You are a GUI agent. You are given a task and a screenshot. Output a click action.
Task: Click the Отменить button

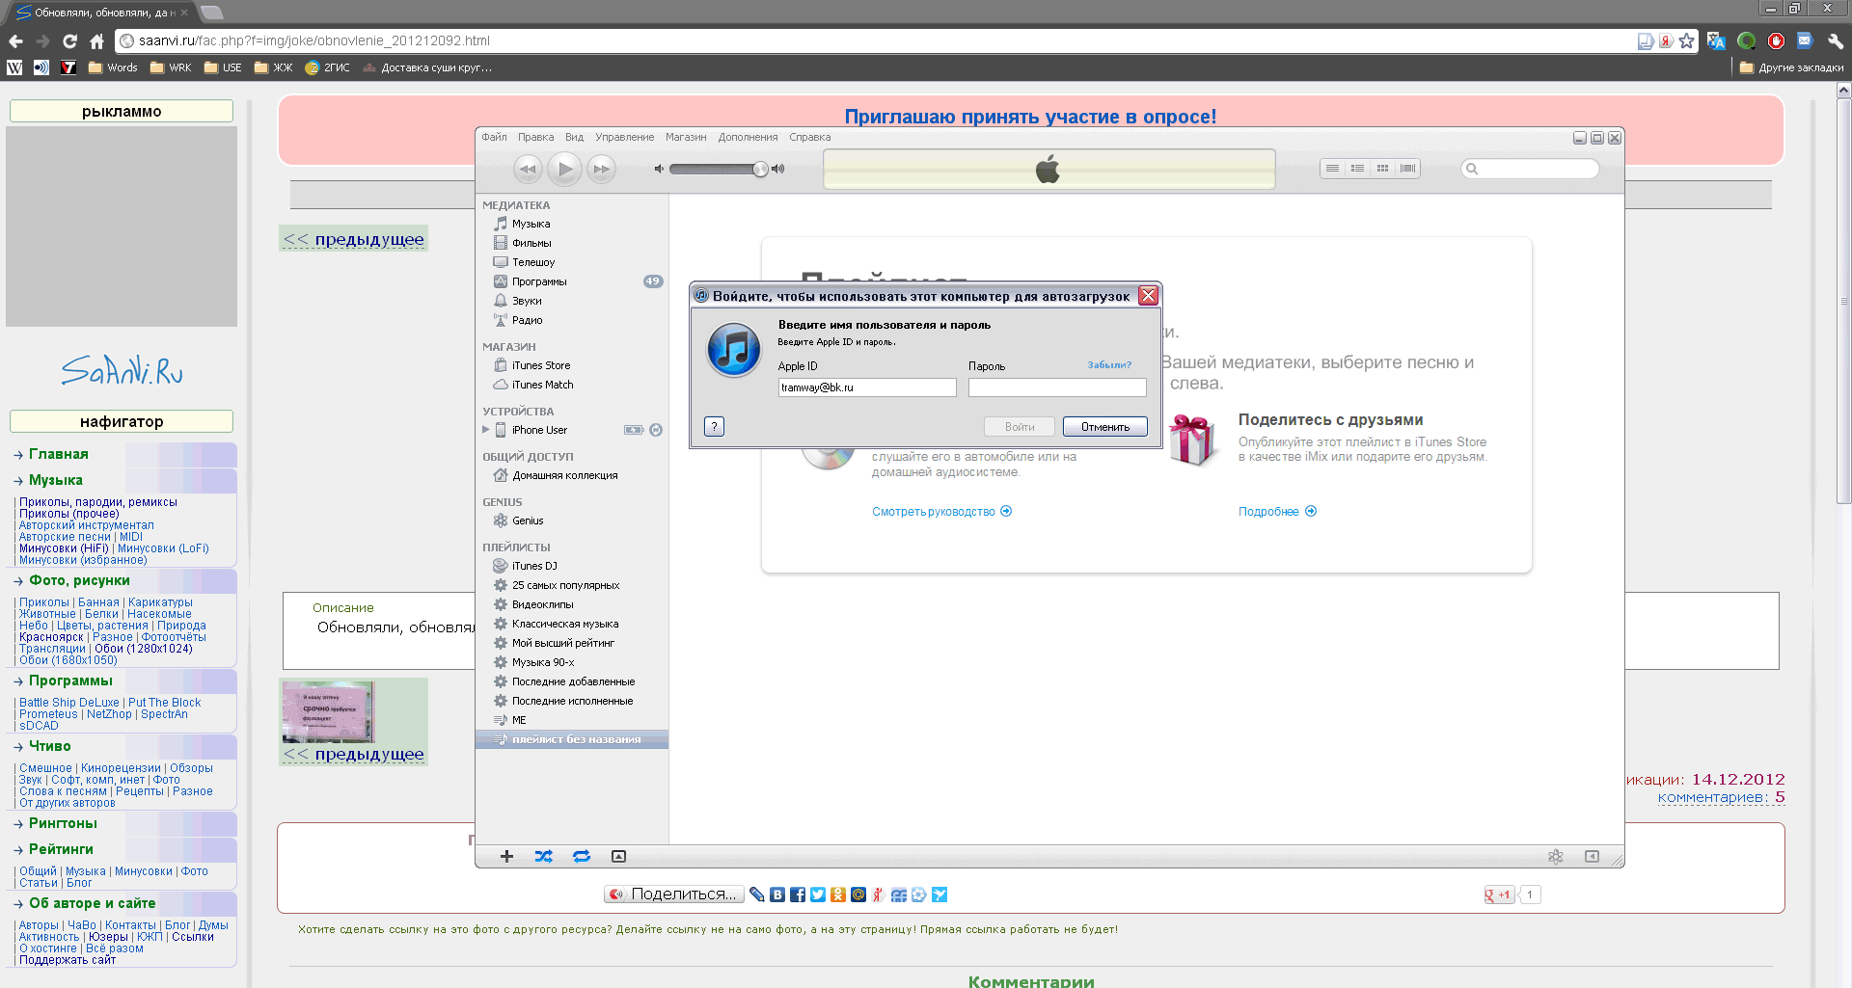coord(1105,427)
